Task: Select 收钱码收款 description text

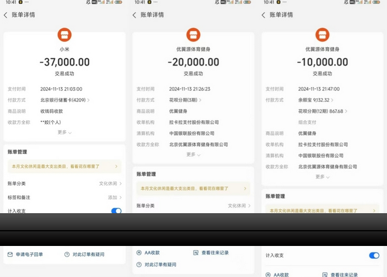Action: pos(52,111)
